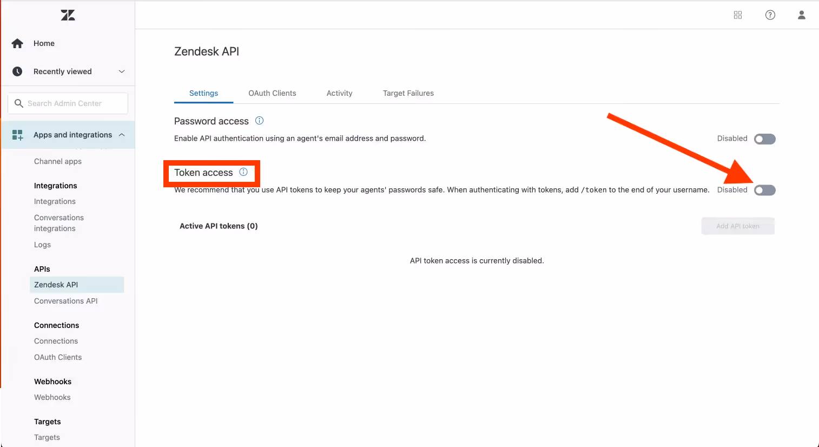Open OAuth Clients in the sidebar

click(58, 357)
